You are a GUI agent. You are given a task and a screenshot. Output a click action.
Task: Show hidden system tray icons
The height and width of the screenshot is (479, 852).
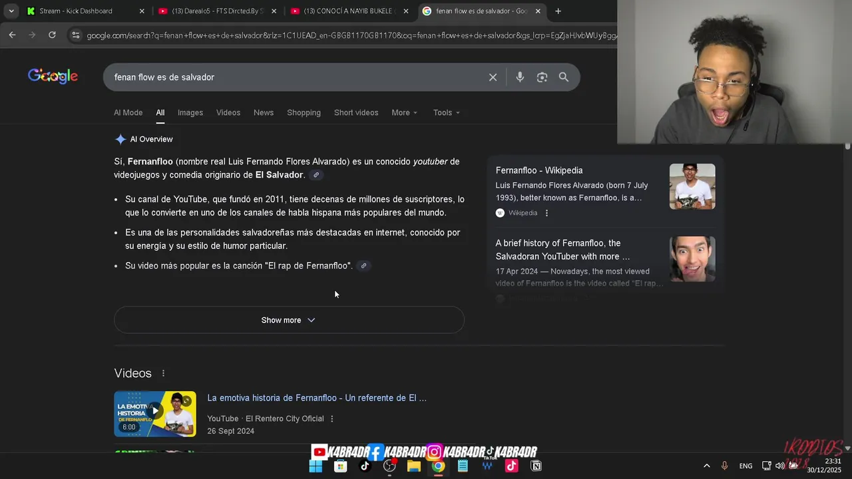[x=706, y=466]
